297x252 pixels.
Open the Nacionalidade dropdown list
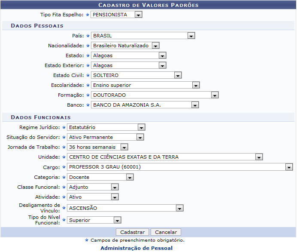(125, 46)
